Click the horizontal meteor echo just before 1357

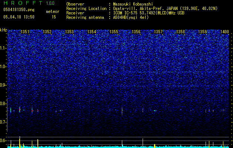pyautogui.click(x=155, y=111)
